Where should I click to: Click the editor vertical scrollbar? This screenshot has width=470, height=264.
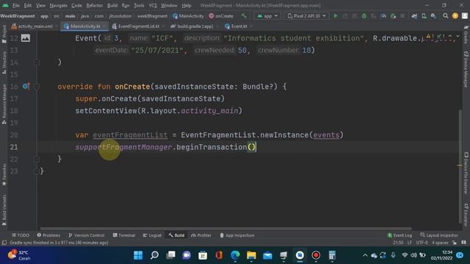[x=460, y=166]
